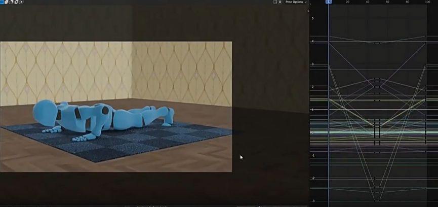Click the patterned wallpaper wall

pos(76,66)
